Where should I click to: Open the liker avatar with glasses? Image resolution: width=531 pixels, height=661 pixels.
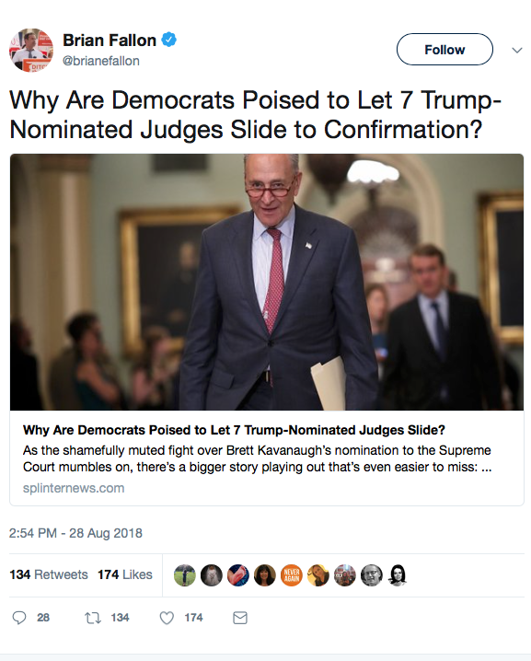click(x=371, y=575)
